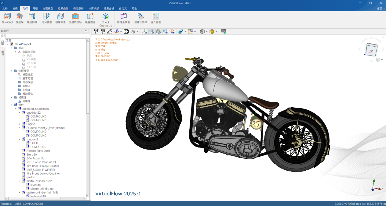Switch to 边界条件 ribbon tab

click(63, 9)
